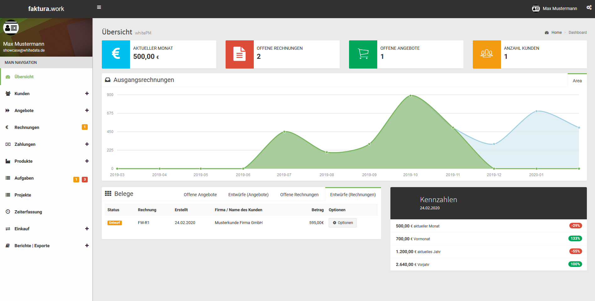This screenshot has width=595, height=301.
Task: Click the blue Euro icon tile
Action: point(116,54)
